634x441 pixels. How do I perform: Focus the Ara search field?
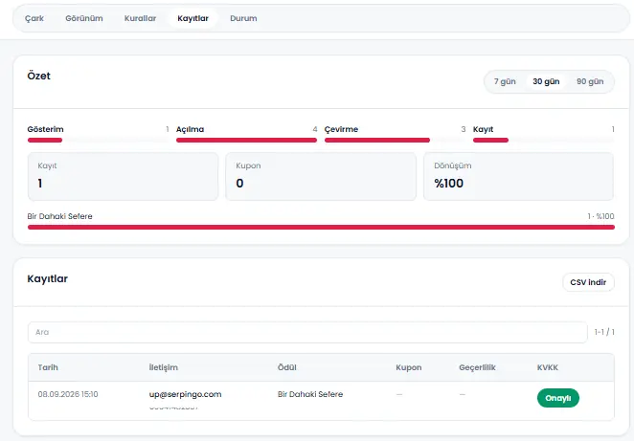307,332
